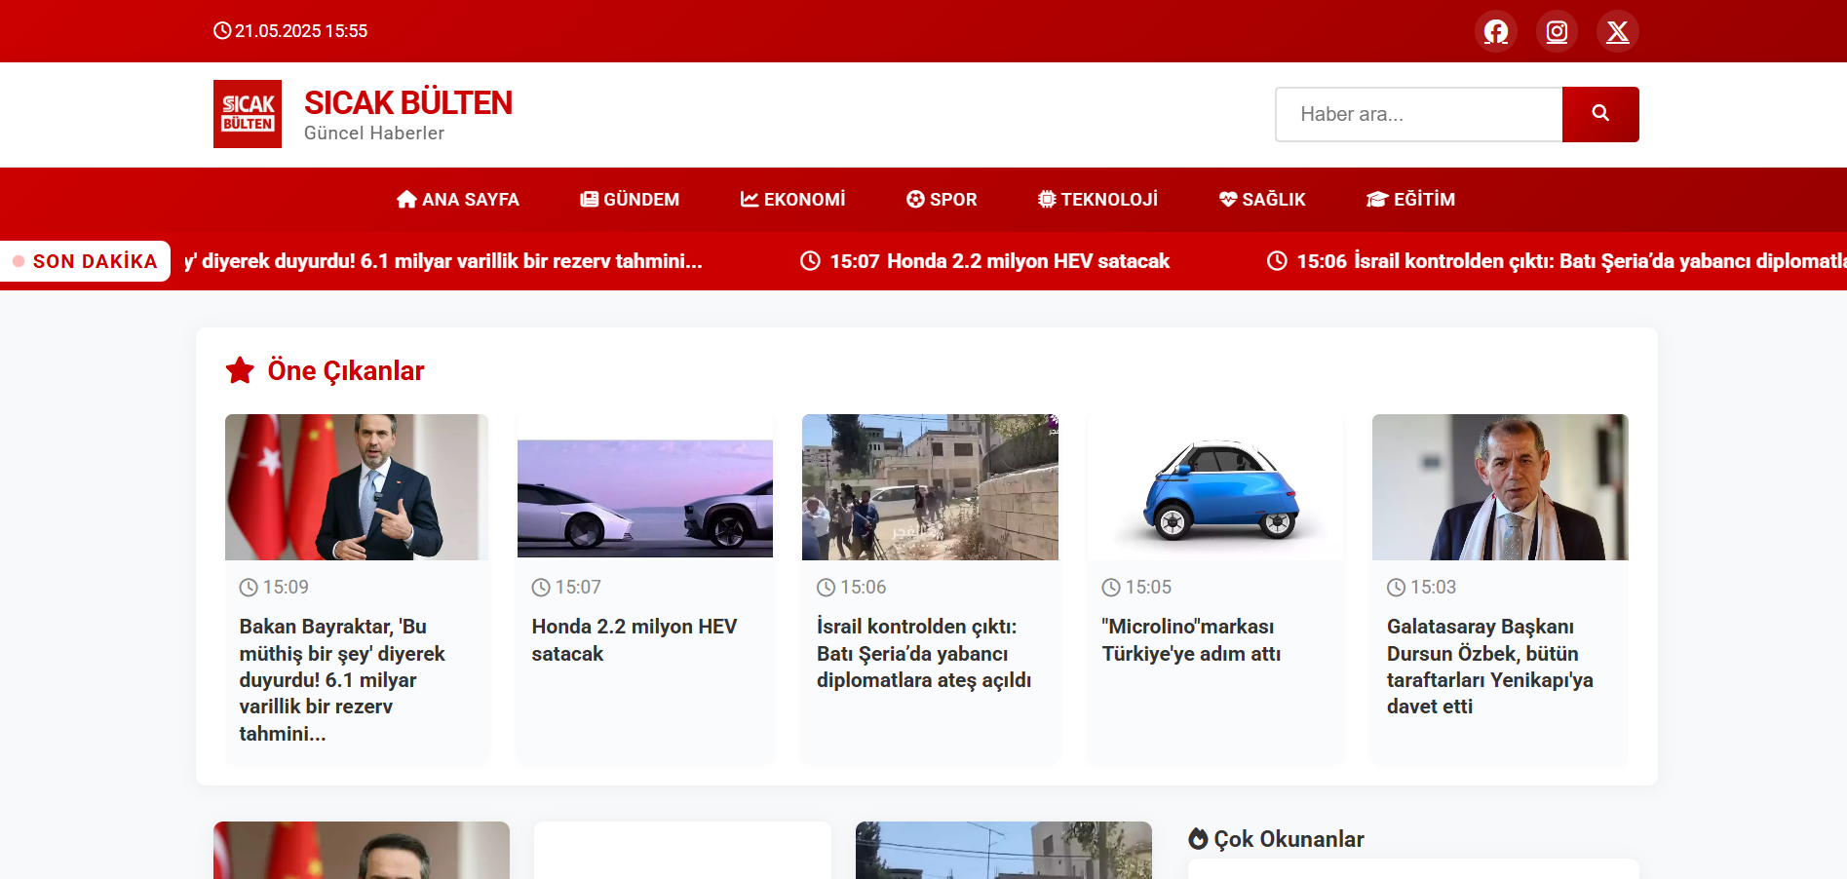Click the flame icon beside Çok Okunanlar
1847x879 pixels.
(1198, 839)
